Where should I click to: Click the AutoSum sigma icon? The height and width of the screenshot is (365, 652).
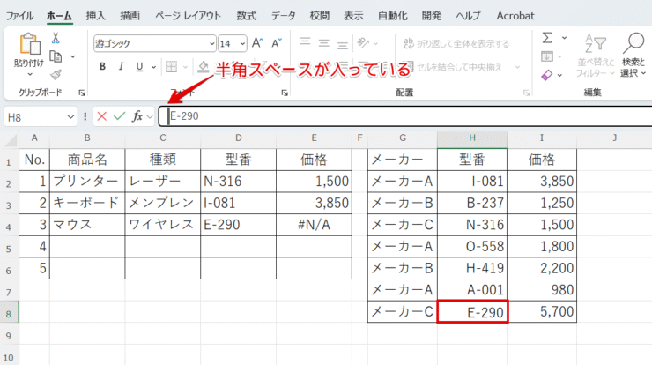click(547, 38)
